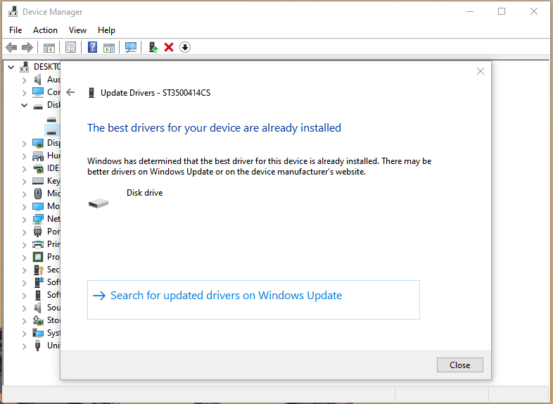Select the Ports plug icon in tree

click(38, 232)
